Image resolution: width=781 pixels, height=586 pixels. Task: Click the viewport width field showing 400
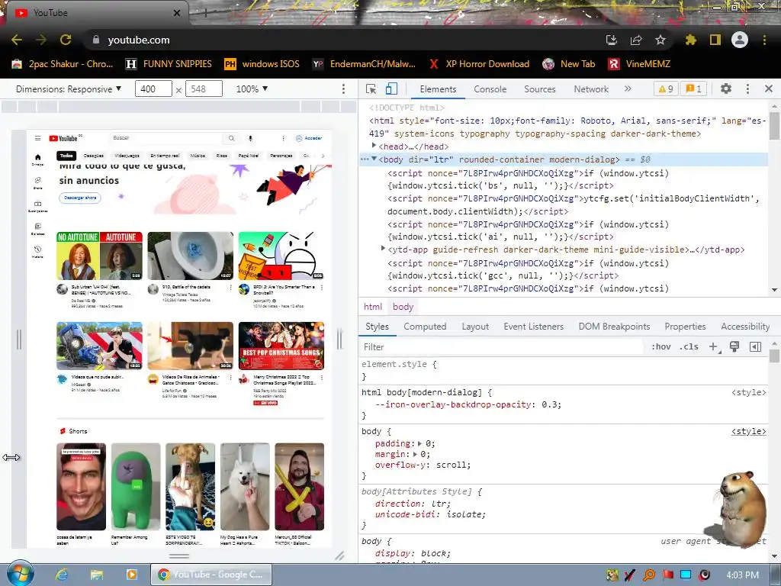(153, 89)
